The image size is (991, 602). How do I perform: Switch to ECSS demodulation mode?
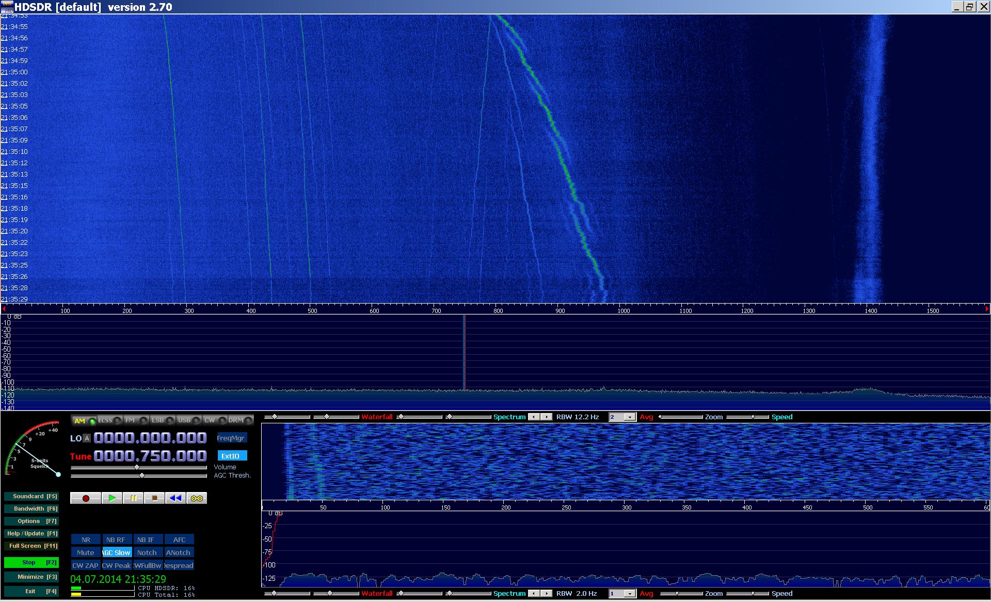point(110,421)
